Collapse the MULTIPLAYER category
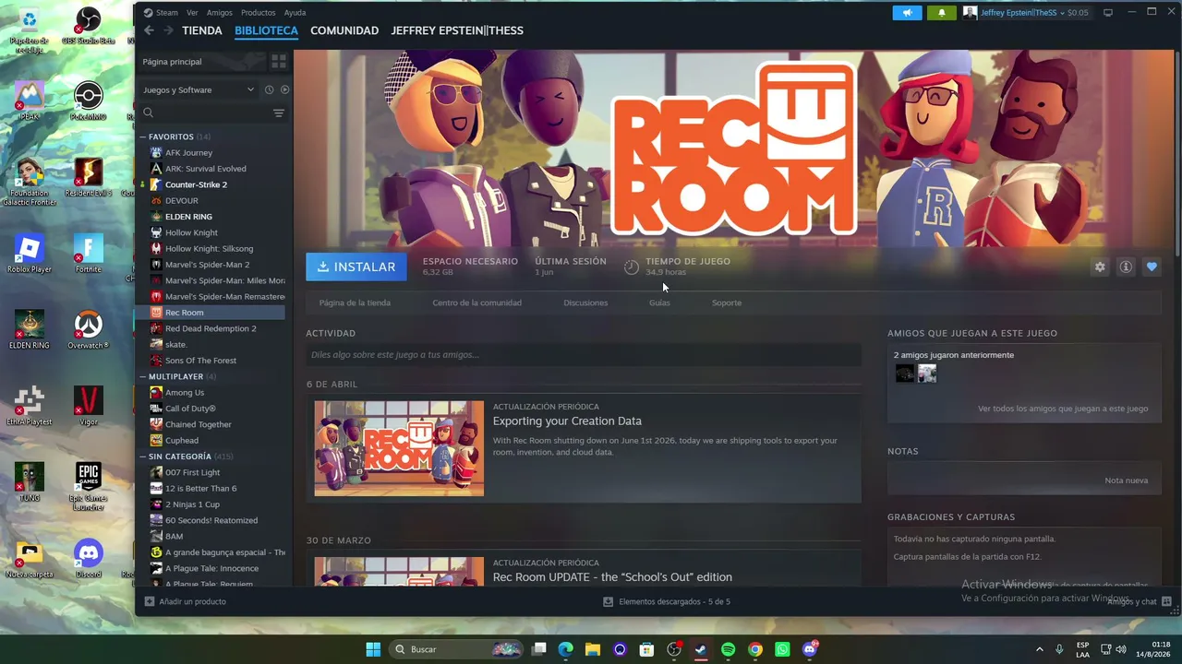This screenshot has width=1182, height=664. pos(143,376)
